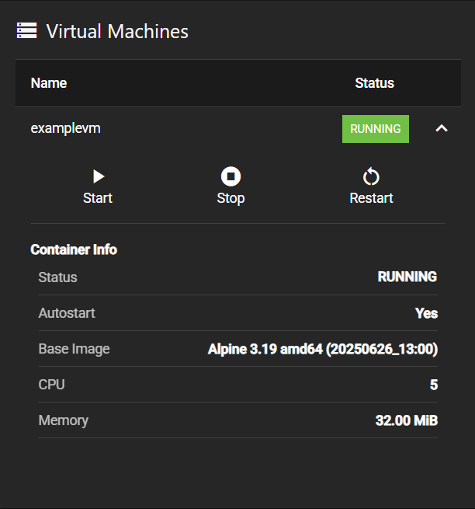This screenshot has height=509, width=475.
Task: Click the Start text label
Action: 98,198
